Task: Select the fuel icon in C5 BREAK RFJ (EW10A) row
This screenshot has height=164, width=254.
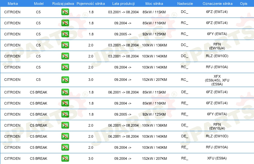Action: coord(65,147)
